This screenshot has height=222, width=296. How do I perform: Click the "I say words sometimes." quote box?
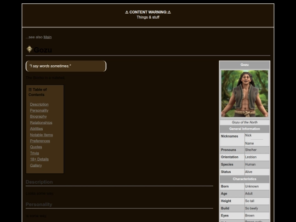(x=66, y=66)
